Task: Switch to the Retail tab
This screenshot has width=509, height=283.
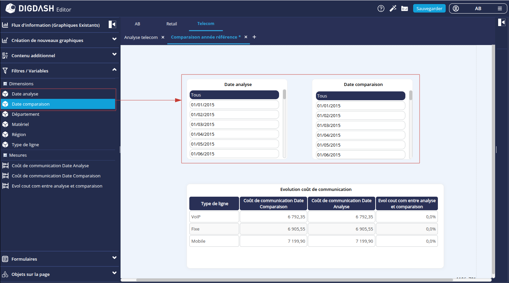Action: (x=171, y=24)
